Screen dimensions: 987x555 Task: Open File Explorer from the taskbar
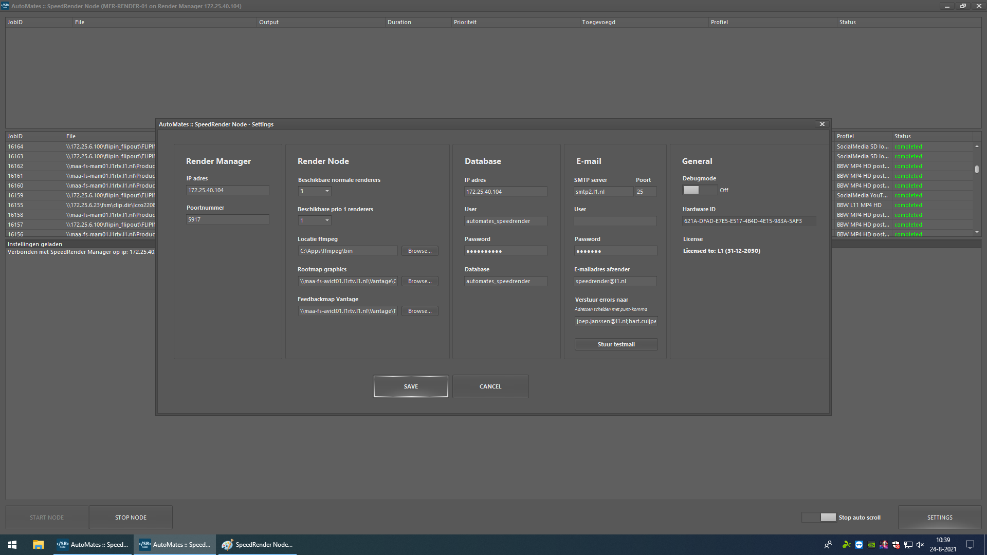(x=38, y=545)
